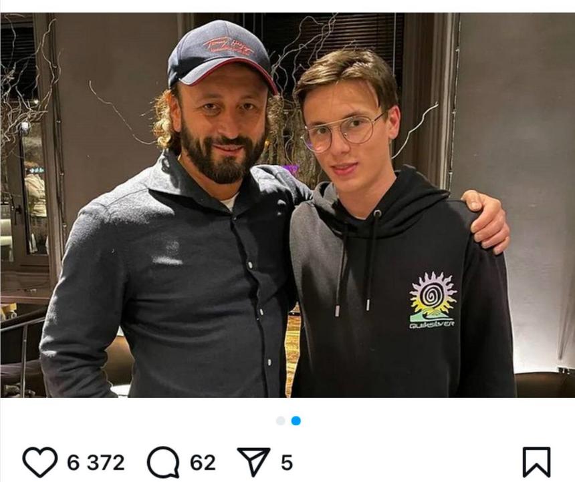Viewport: 575px width, 482px height.
Task: Click the blank wall on the photo's right side
Action: [x=522, y=134]
